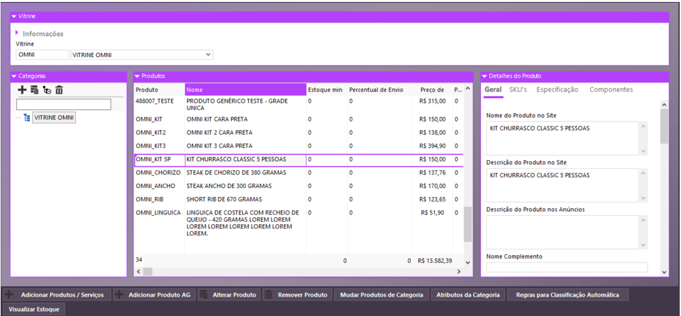The width and height of the screenshot is (681, 316).
Task: Sort by the Nome column header
Action: 245,90
